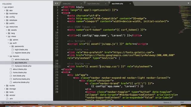Expand the storage folder arrow

coord(5,89)
